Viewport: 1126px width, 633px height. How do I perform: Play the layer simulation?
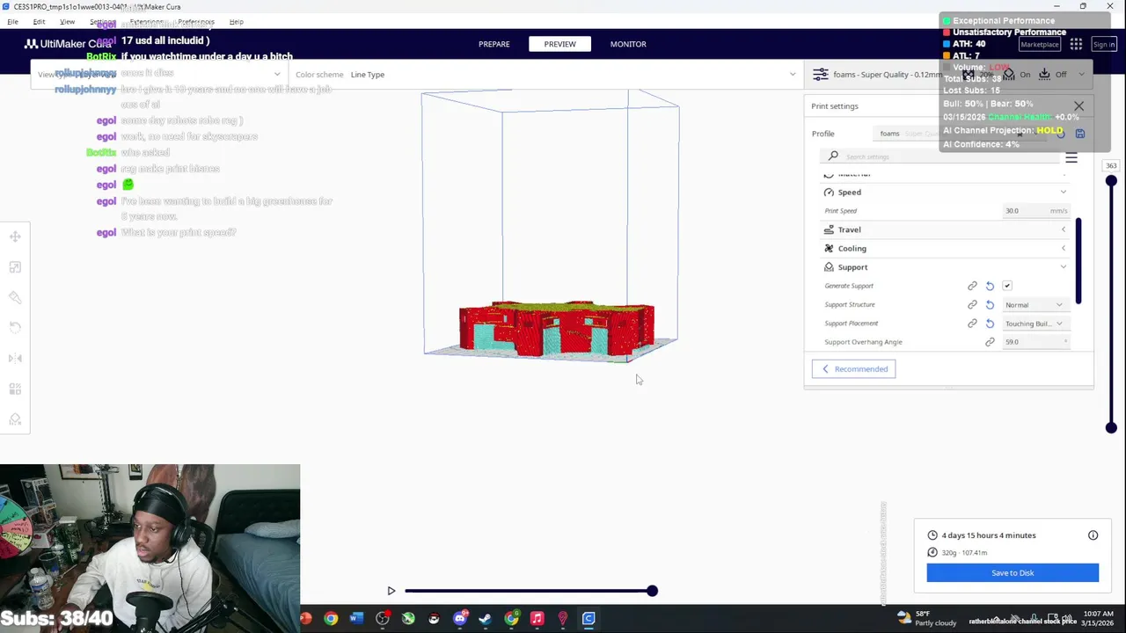[391, 591]
